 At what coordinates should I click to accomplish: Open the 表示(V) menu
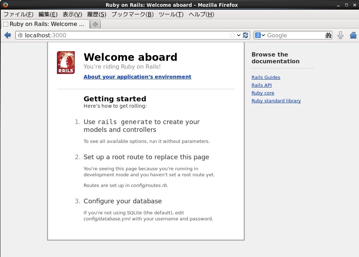(72, 15)
